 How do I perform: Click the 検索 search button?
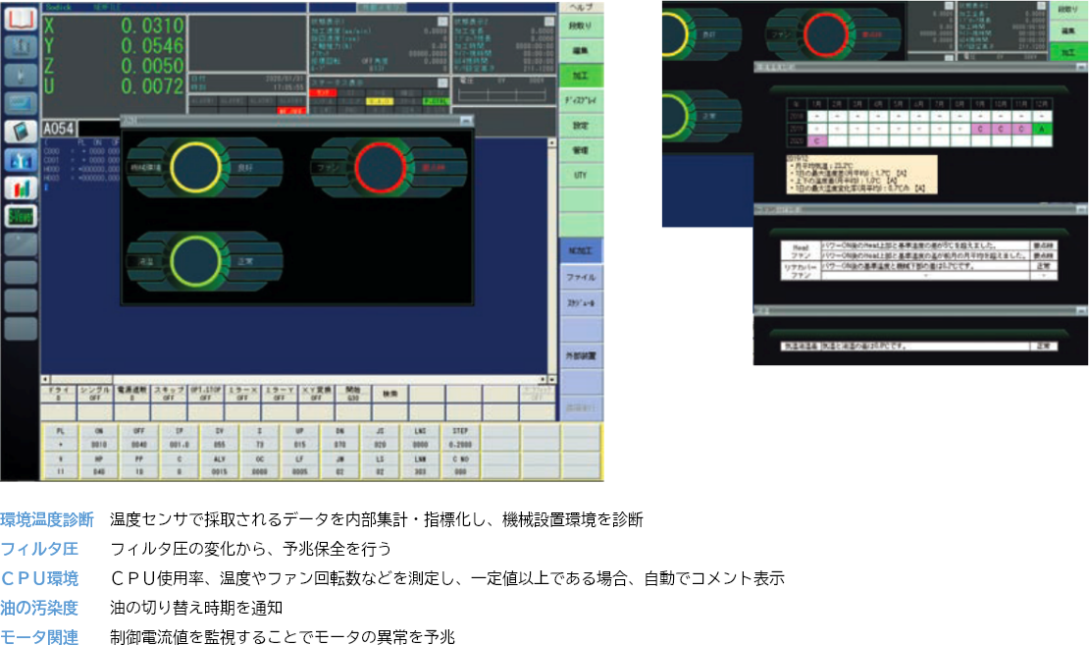[389, 394]
